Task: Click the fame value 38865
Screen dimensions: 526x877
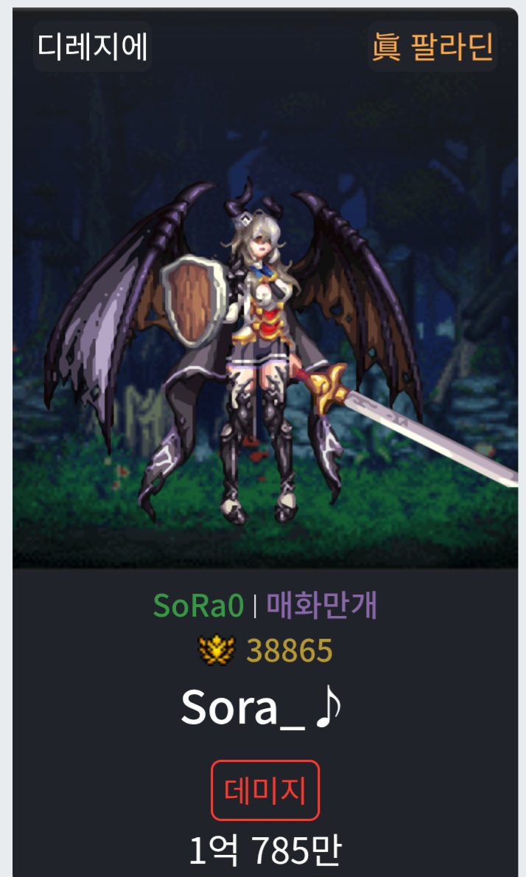Action: coord(290,651)
